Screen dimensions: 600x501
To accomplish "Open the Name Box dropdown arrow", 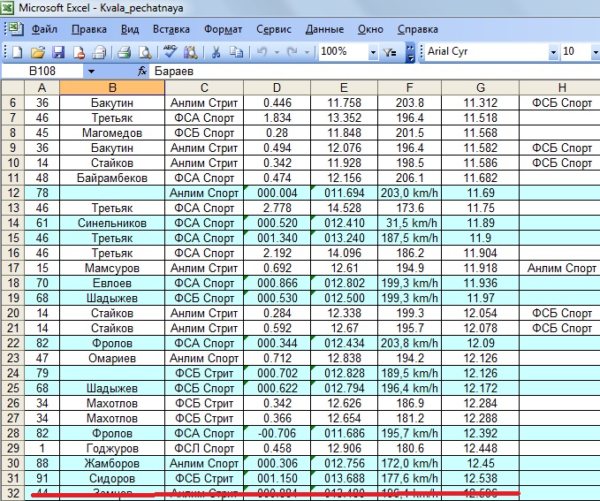I will tap(91, 70).
